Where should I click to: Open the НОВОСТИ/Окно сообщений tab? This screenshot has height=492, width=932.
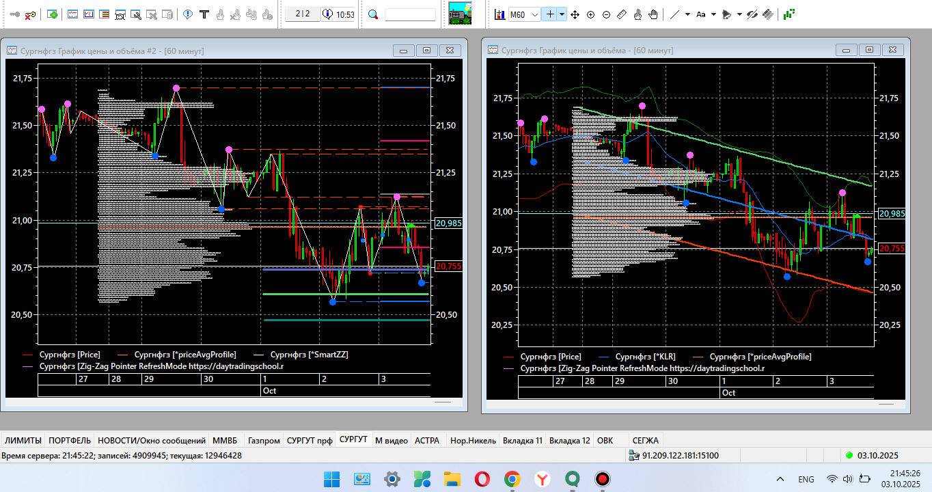[x=151, y=441]
